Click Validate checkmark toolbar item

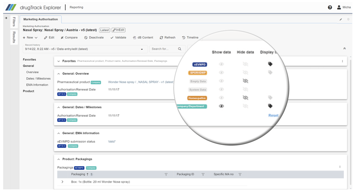118,37
